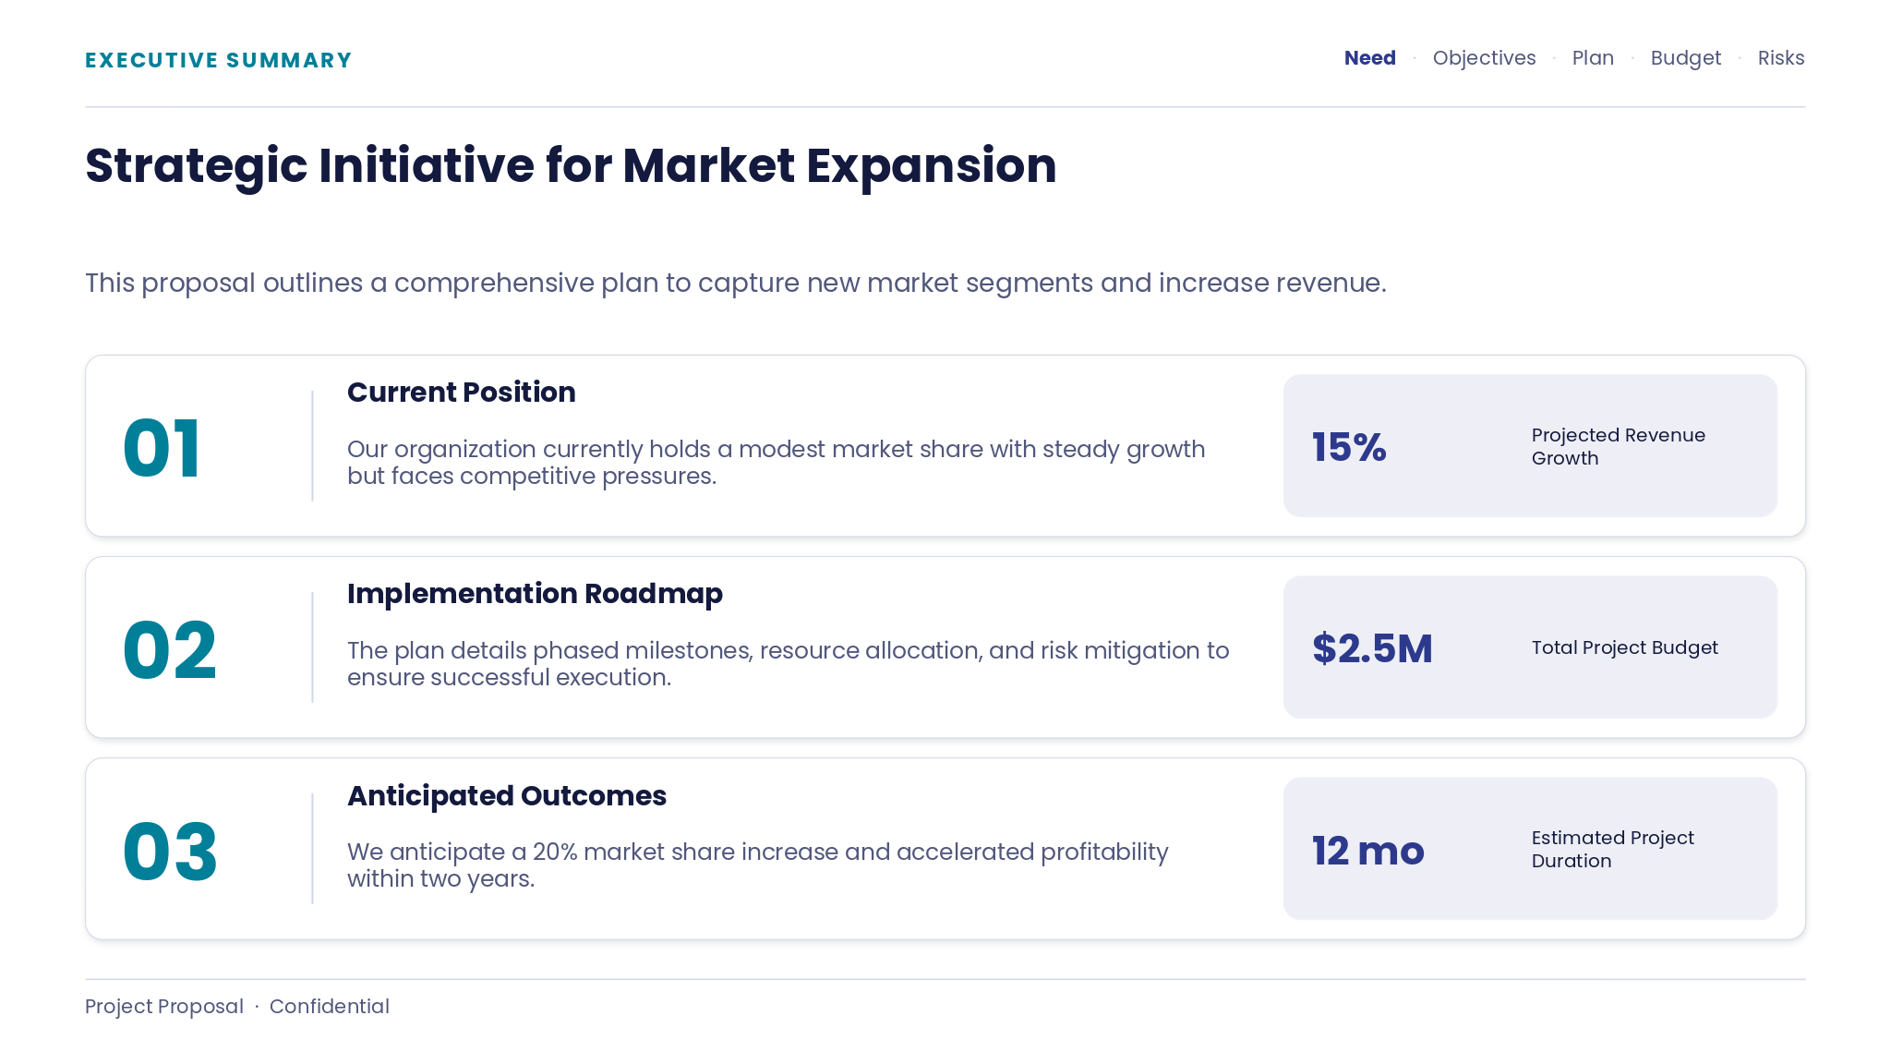Click the 12 mo metric value
This screenshot has height=1064, width=1891.
click(x=1368, y=850)
